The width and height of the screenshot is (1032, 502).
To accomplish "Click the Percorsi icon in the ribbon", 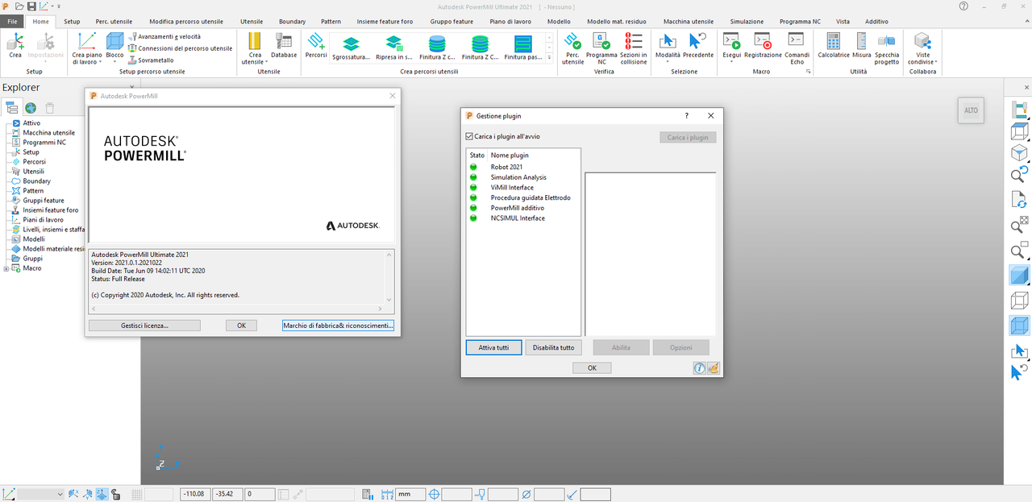I will 316,46.
